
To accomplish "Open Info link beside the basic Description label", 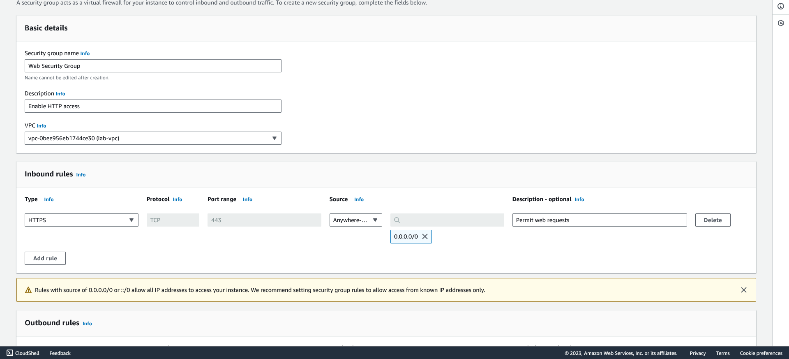I will [x=60, y=94].
